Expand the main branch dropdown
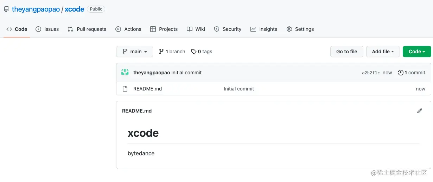 click(x=134, y=52)
